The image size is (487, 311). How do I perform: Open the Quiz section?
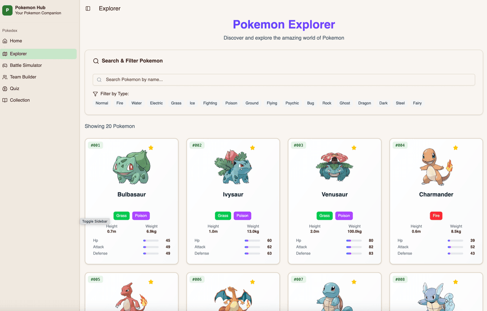pos(15,88)
